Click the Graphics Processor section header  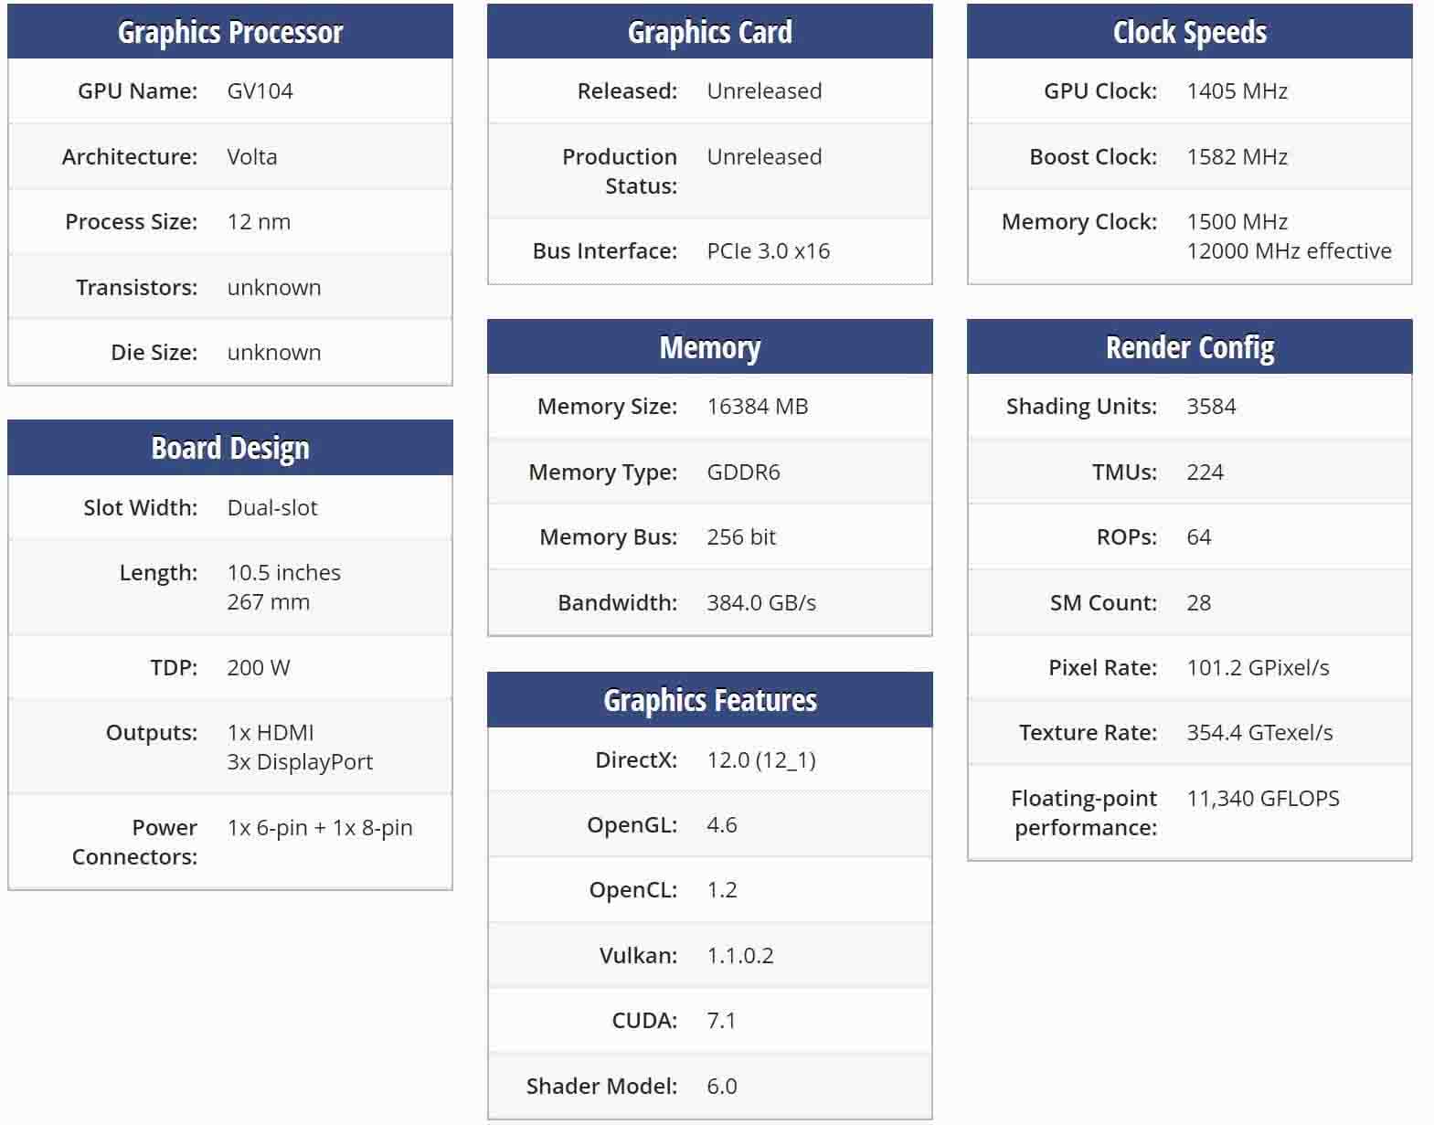(x=230, y=32)
